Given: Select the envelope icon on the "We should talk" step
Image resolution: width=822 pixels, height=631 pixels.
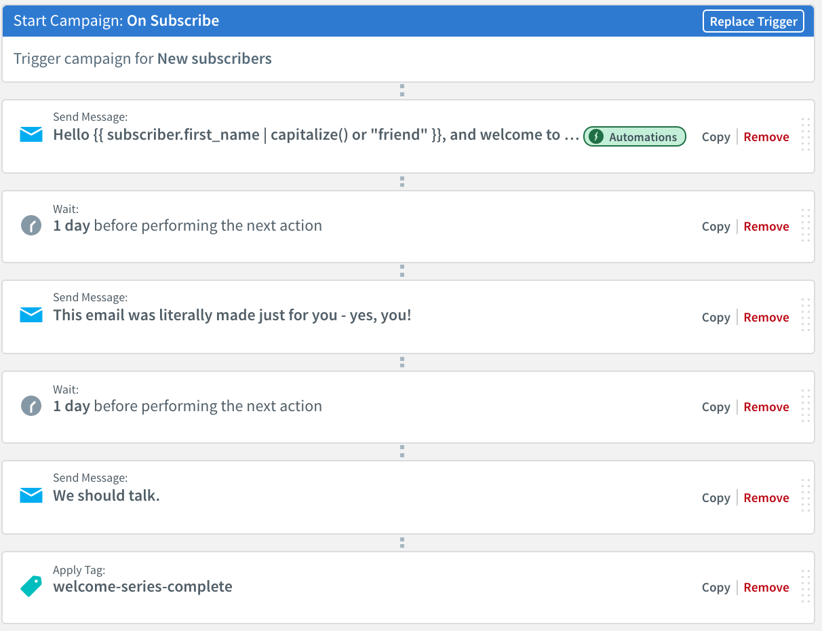Looking at the screenshot, I should click(x=31, y=495).
